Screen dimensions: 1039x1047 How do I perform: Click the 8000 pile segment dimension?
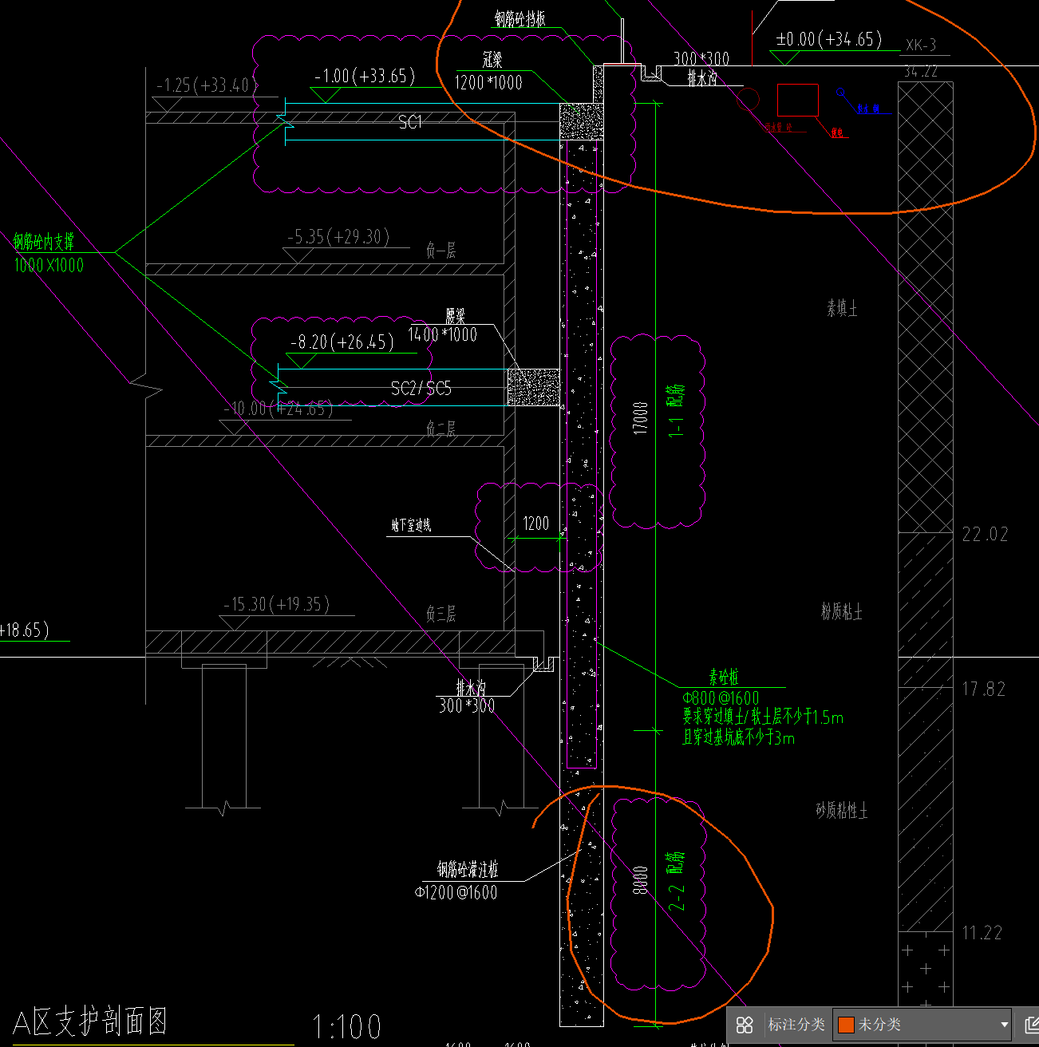[x=640, y=879]
